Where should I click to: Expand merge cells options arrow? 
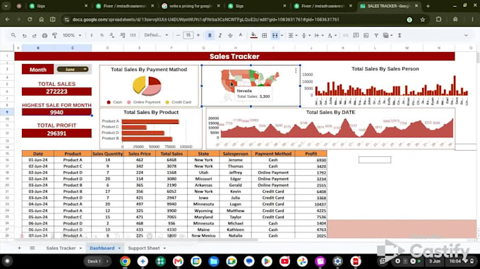(282, 35)
